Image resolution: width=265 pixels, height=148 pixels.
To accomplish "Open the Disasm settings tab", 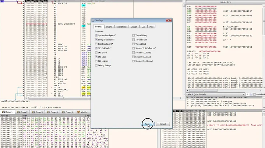I will (x=134, y=27).
